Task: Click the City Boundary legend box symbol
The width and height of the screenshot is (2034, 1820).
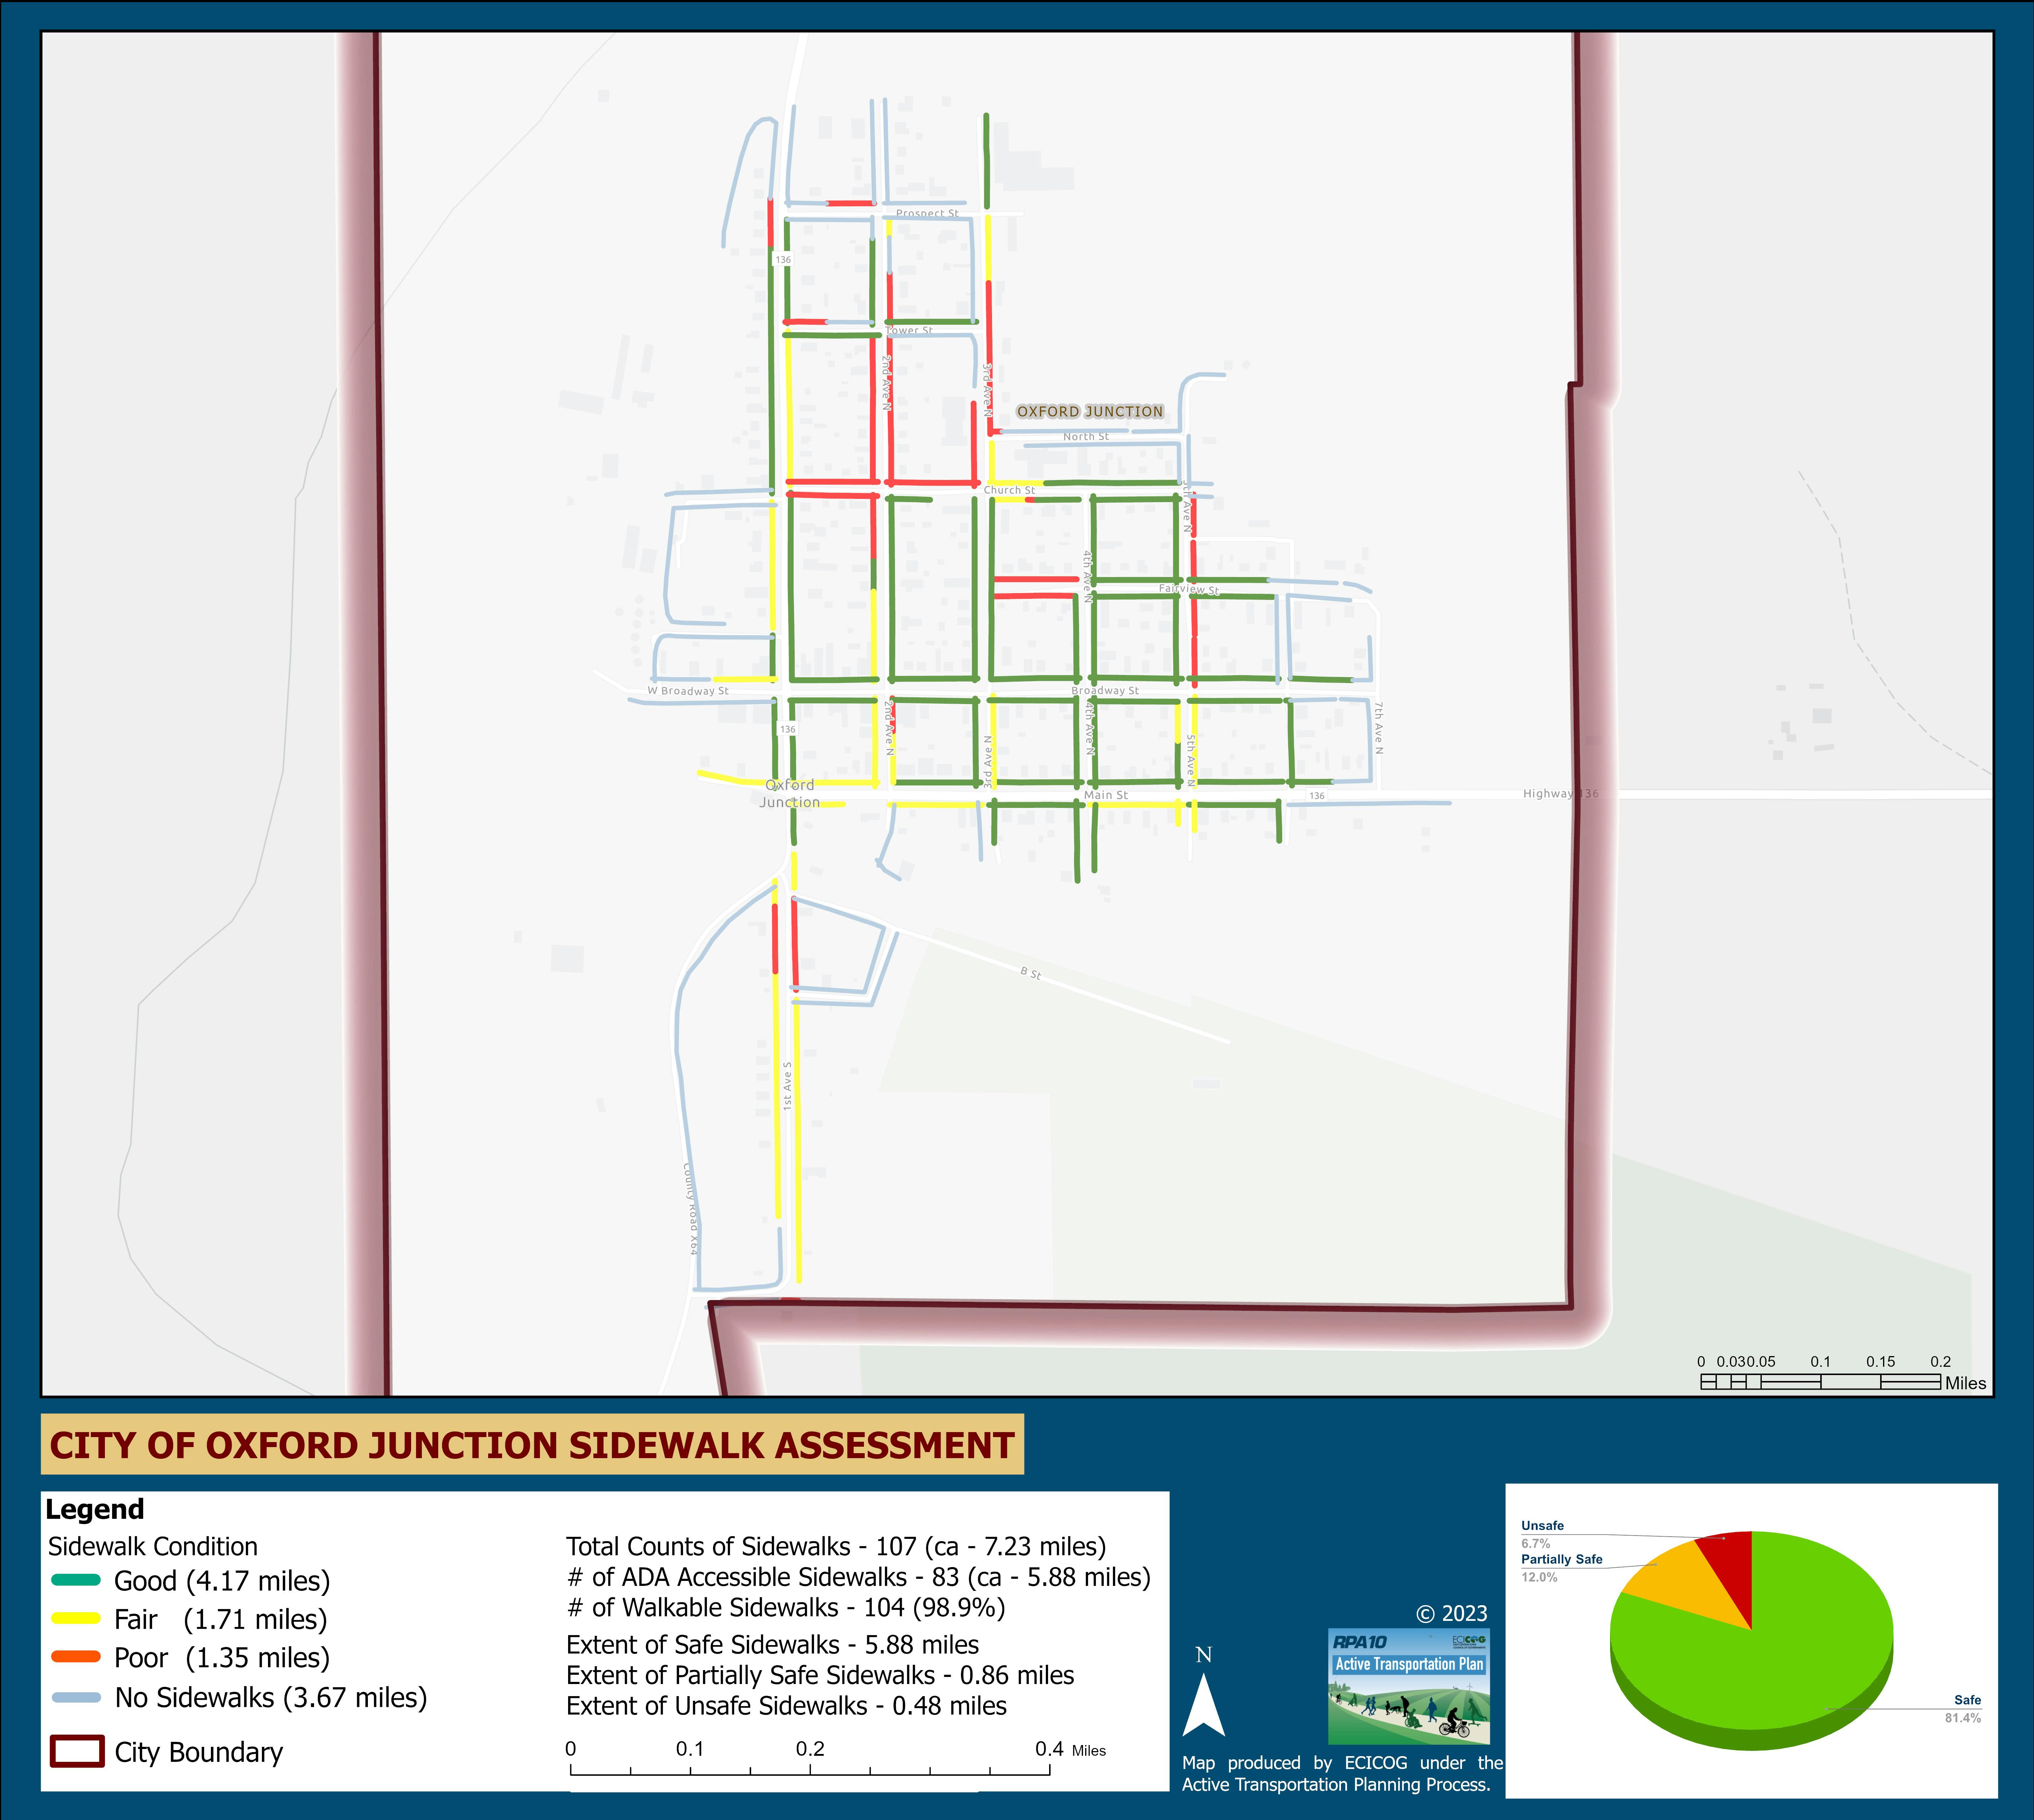Action: pos(77,1751)
